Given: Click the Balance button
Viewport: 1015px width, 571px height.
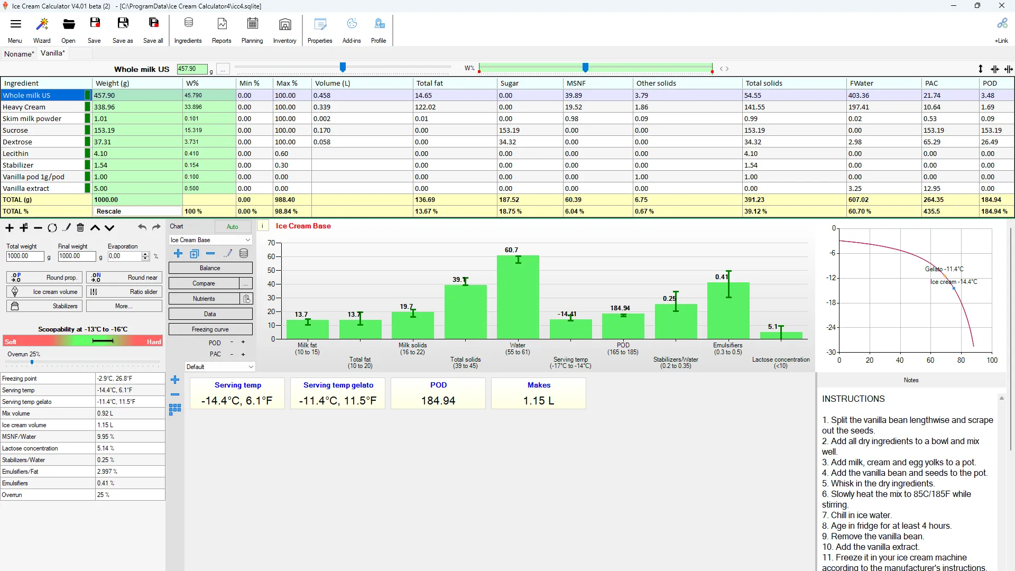Looking at the screenshot, I should [x=210, y=268].
